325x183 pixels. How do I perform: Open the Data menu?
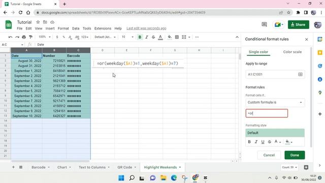76,28
